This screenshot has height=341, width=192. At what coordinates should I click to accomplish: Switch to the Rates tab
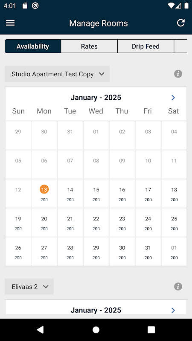(89, 46)
